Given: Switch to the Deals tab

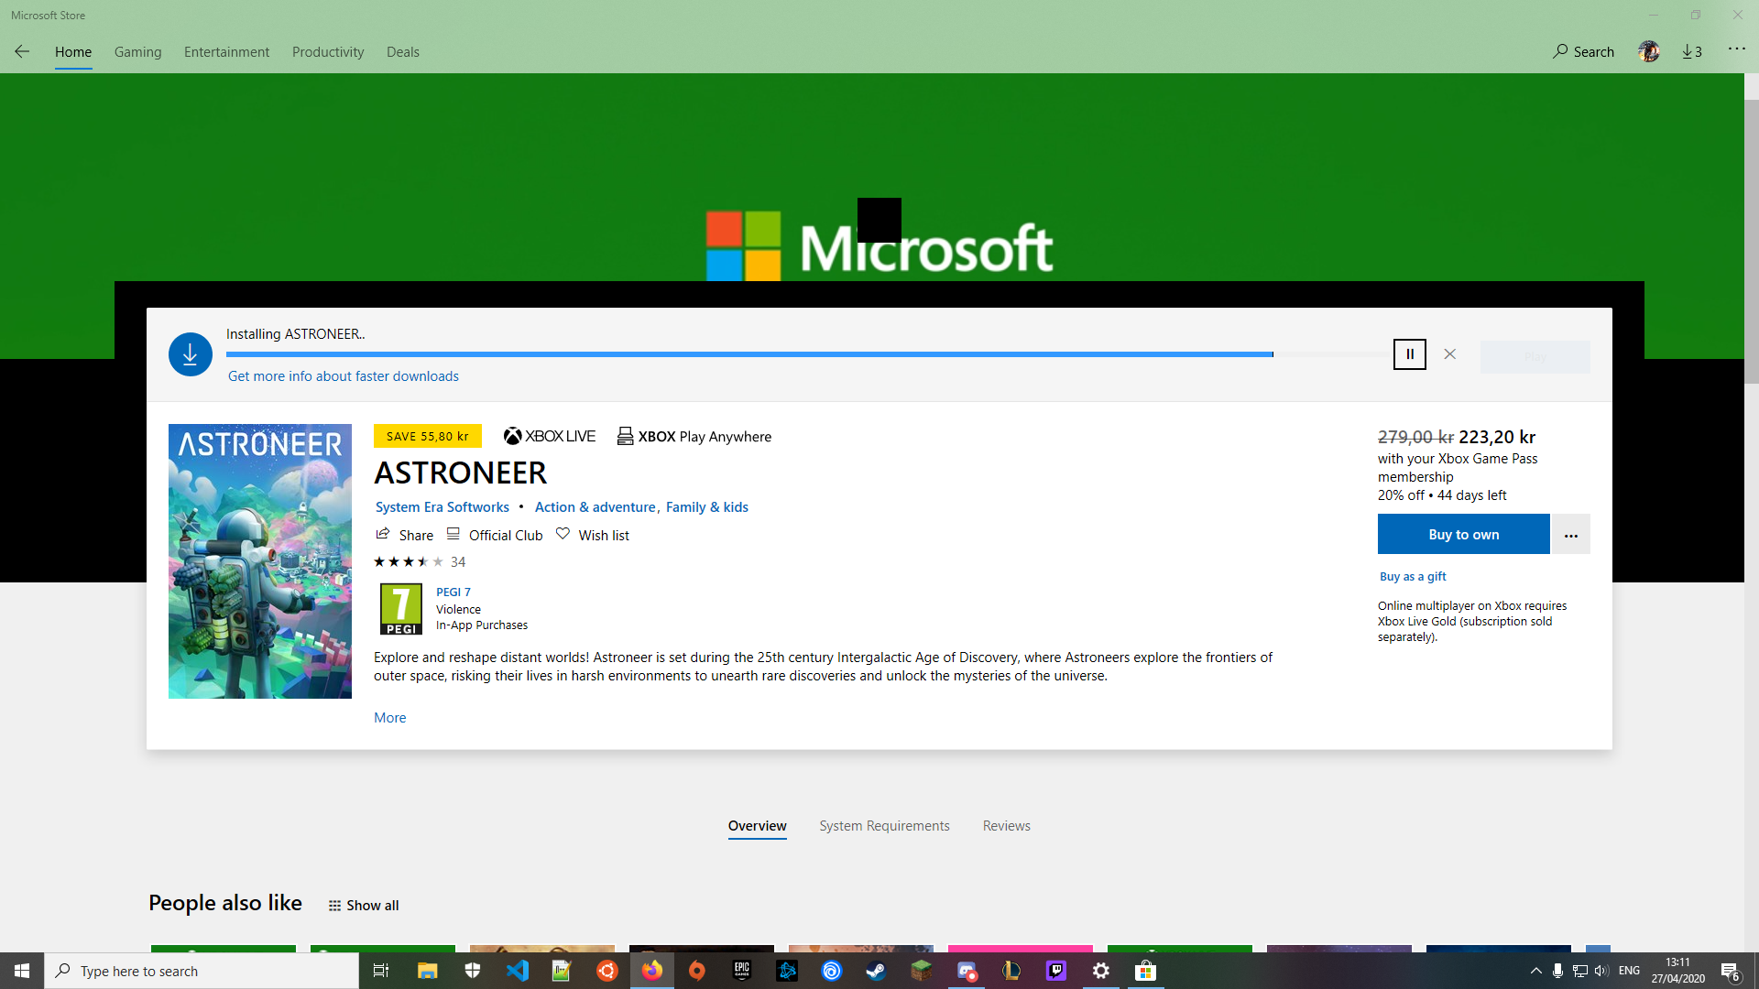Looking at the screenshot, I should point(403,51).
